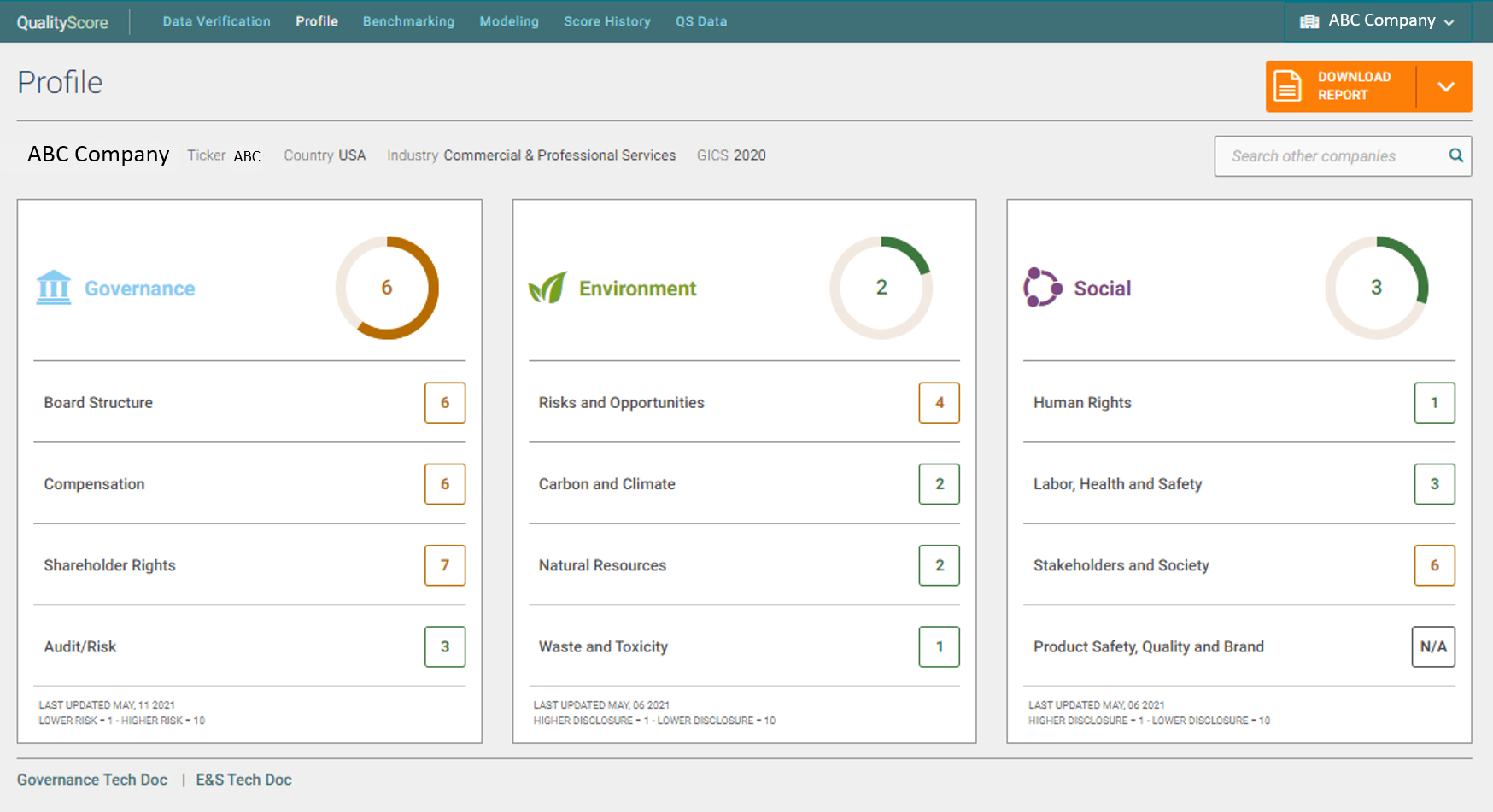Click the GICS 2020 value
This screenshot has width=1493, height=812.
pos(749,155)
